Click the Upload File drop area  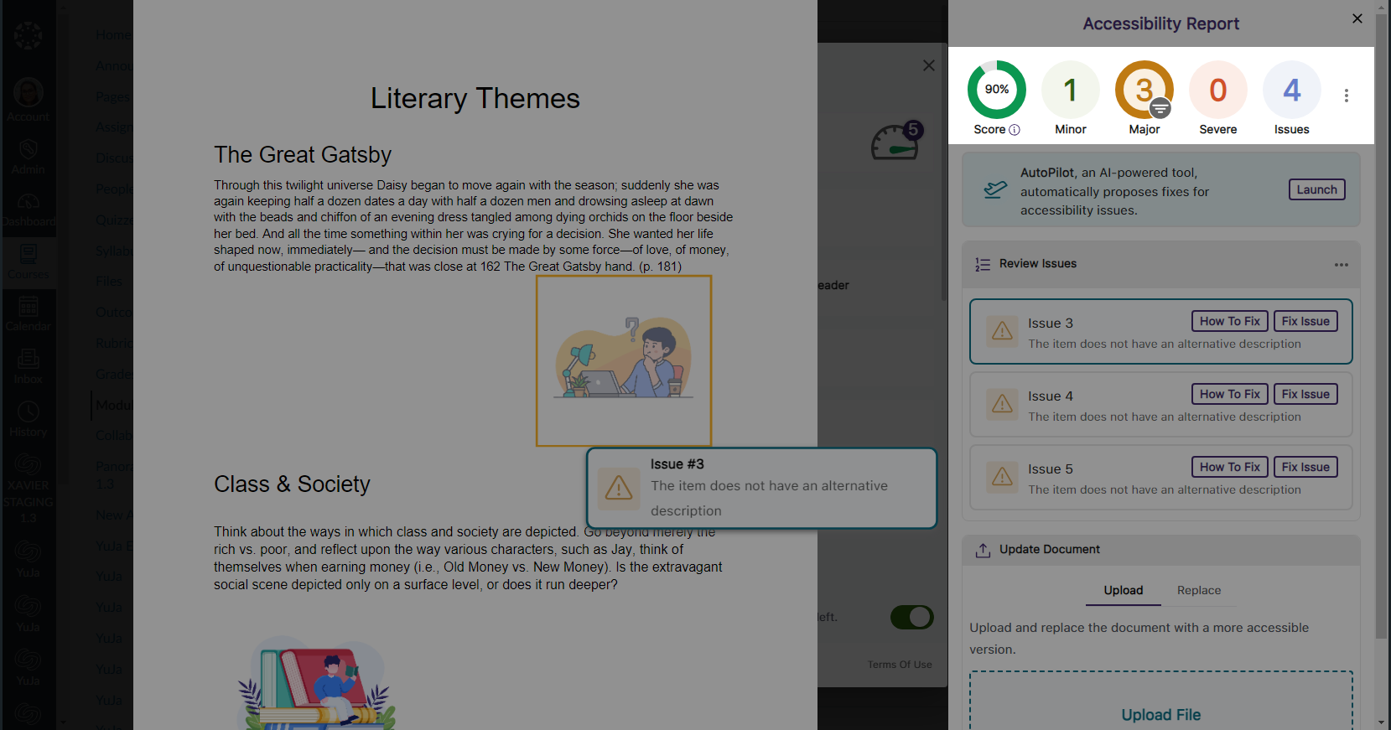point(1160,704)
